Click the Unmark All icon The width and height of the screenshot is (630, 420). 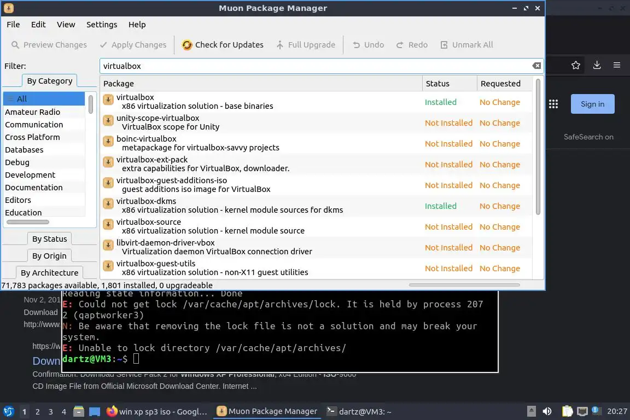point(444,45)
